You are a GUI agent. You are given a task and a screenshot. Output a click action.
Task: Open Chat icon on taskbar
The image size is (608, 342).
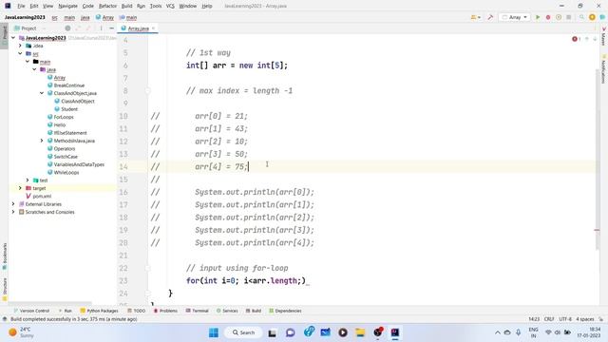pyautogui.click(x=290, y=332)
